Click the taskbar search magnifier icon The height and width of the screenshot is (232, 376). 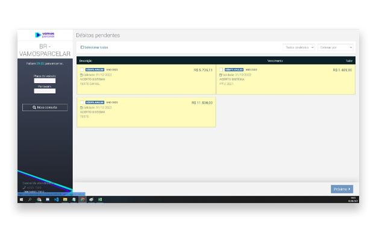tap(30, 199)
